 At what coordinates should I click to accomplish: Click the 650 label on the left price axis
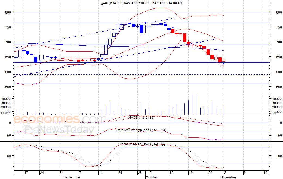(8, 57)
